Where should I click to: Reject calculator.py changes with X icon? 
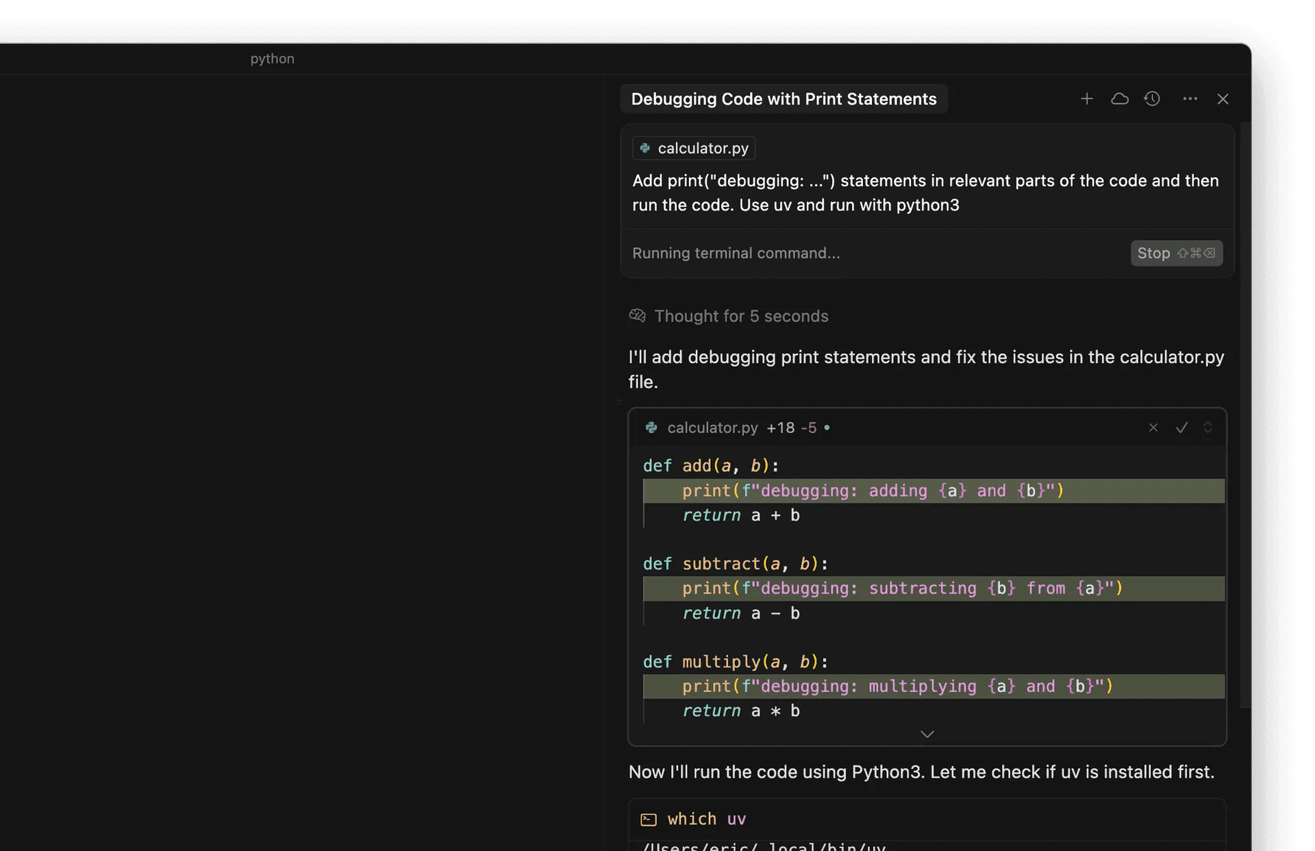(1153, 428)
